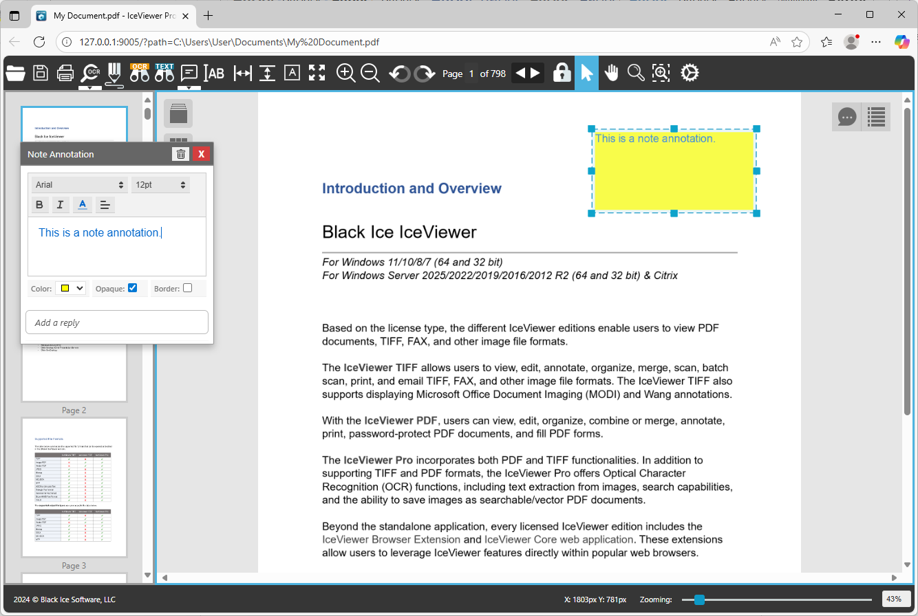Print the document using the printer icon
This screenshot has width=918, height=616.
(65, 73)
